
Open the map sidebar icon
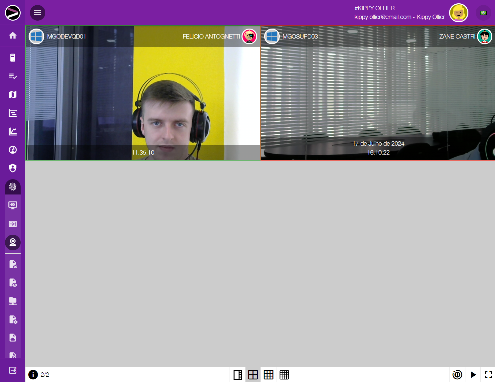click(13, 95)
